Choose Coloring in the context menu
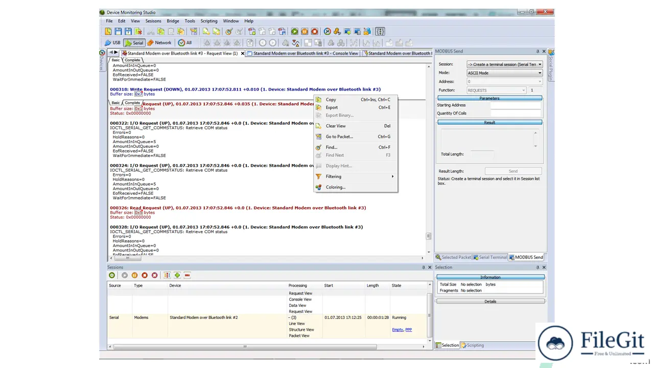 (x=356, y=187)
